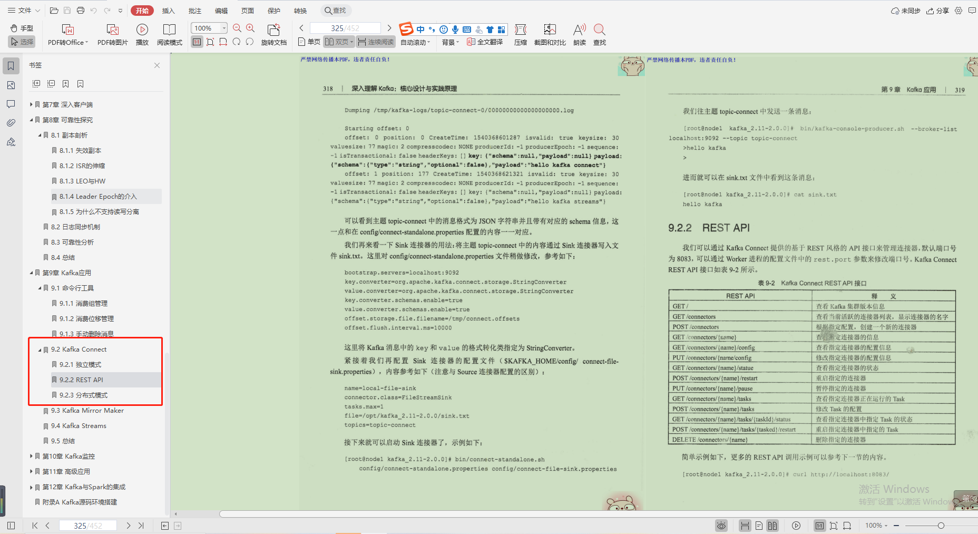Click the open folder icon in the quick toolbar
The height and width of the screenshot is (534, 978).
click(54, 11)
